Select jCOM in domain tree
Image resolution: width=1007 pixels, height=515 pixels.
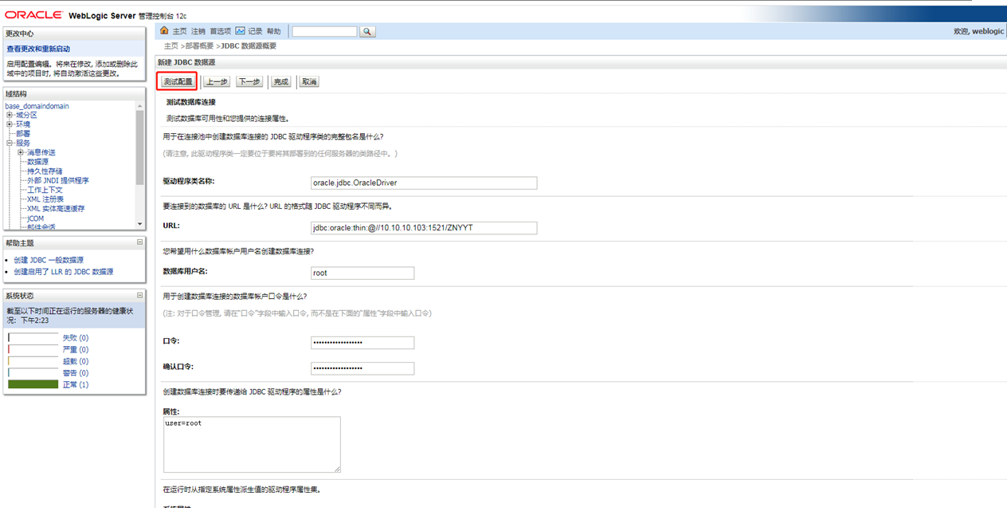36,218
